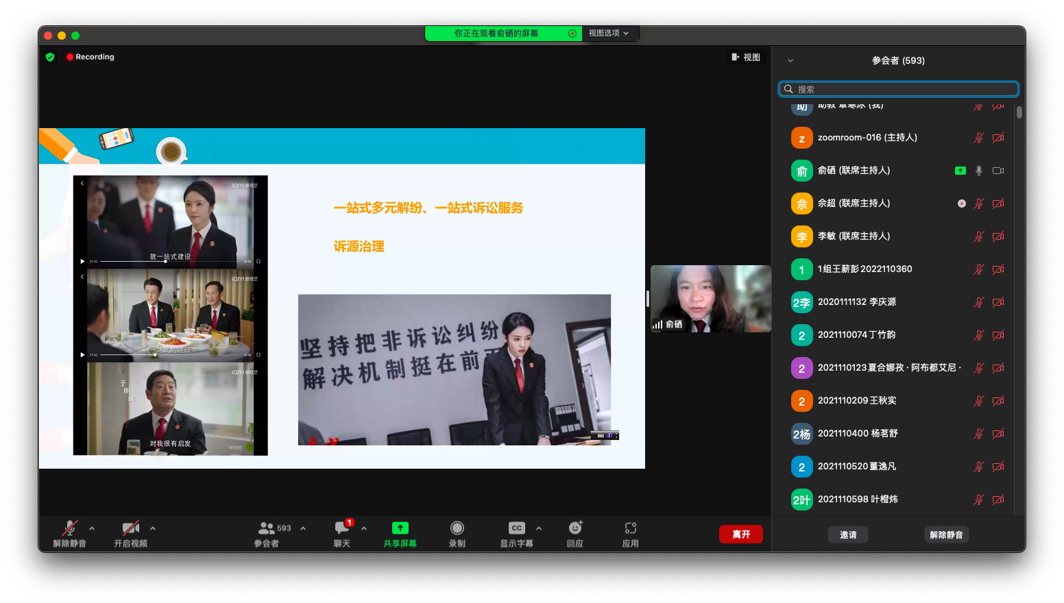Toggle the microphone icon for zoomroom-016
1064x603 pixels.
[978, 138]
